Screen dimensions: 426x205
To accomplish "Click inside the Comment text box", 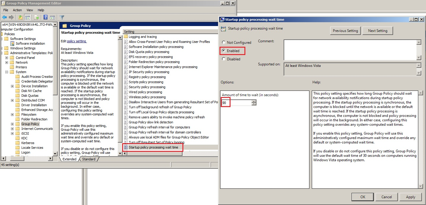I will [x=350, y=50].
